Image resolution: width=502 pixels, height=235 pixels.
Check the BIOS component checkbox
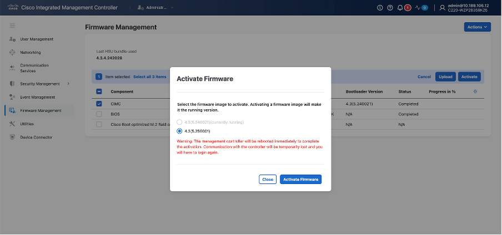pos(99,114)
